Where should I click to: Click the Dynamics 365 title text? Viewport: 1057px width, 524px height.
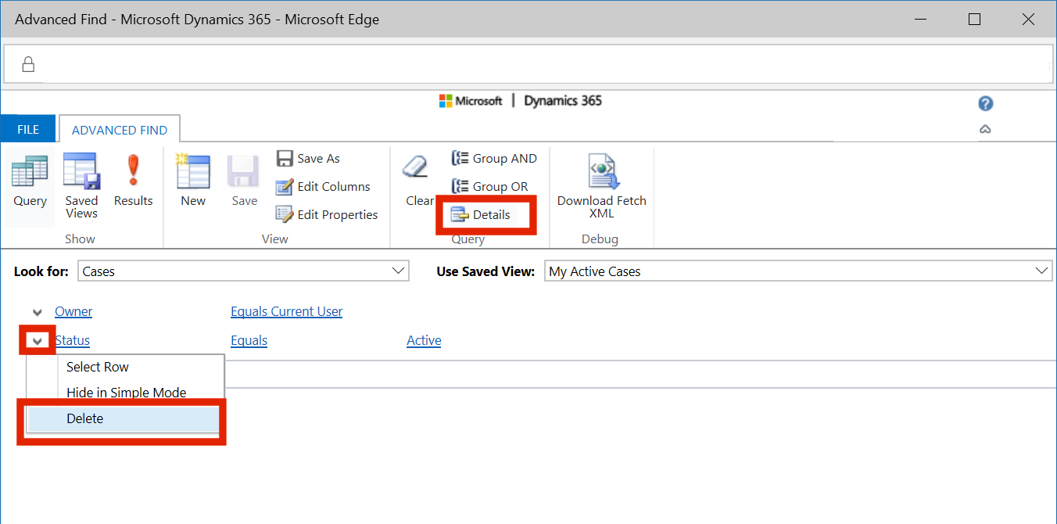[563, 101]
